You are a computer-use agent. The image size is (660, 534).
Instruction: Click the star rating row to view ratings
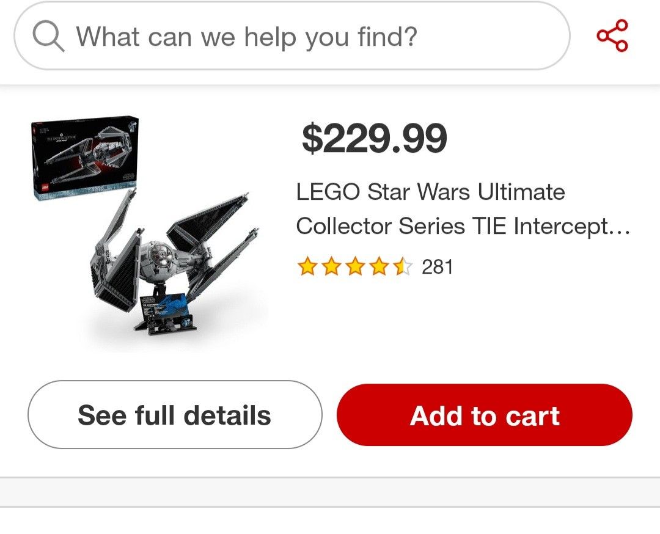coord(354,266)
